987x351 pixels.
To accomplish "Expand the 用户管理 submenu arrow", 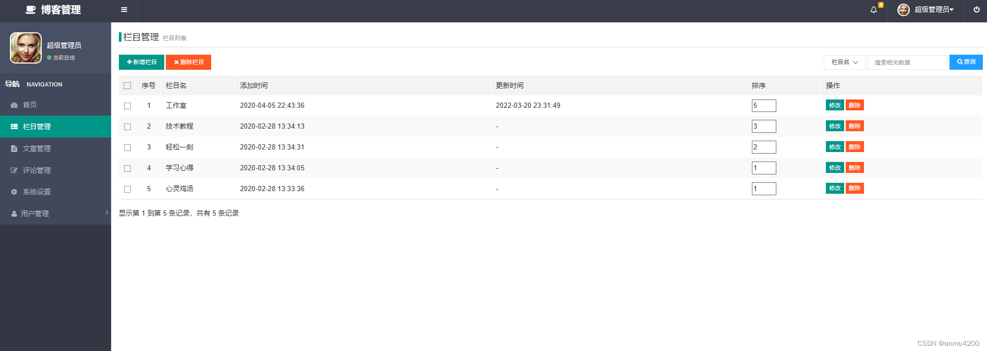I will click(x=107, y=212).
